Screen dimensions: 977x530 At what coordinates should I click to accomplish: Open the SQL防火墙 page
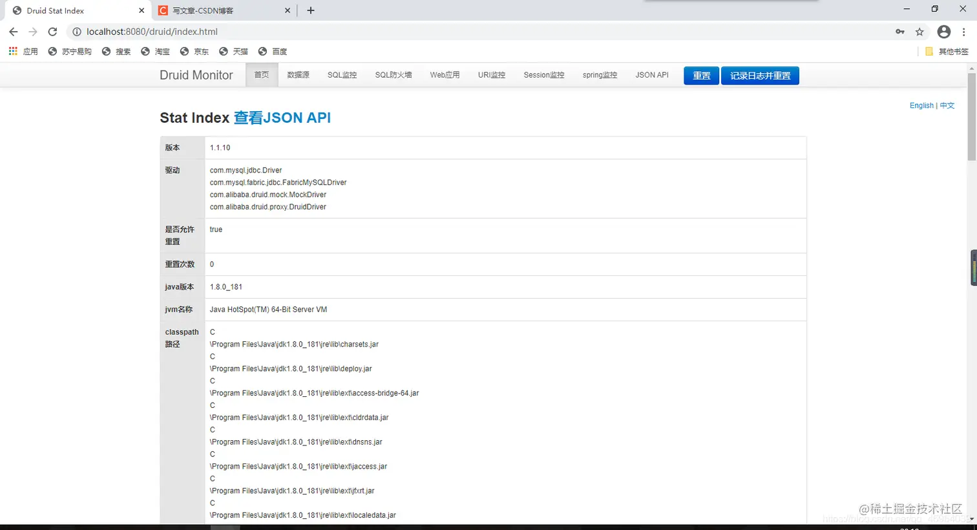394,75
